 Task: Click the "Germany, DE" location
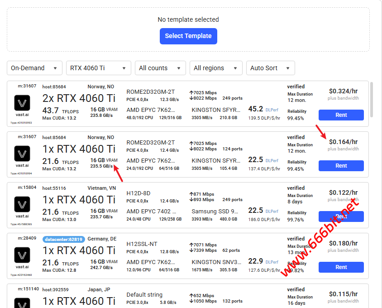tap(102, 239)
